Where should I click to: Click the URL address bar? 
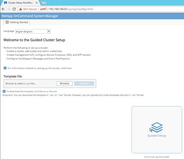coord(101,9)
